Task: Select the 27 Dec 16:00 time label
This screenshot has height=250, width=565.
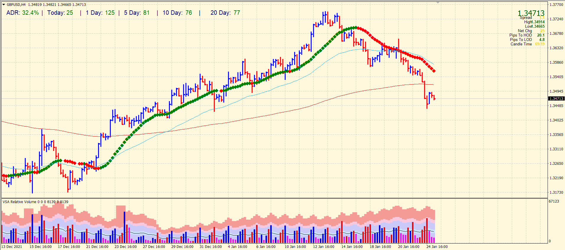Action: tap(154, 246)
